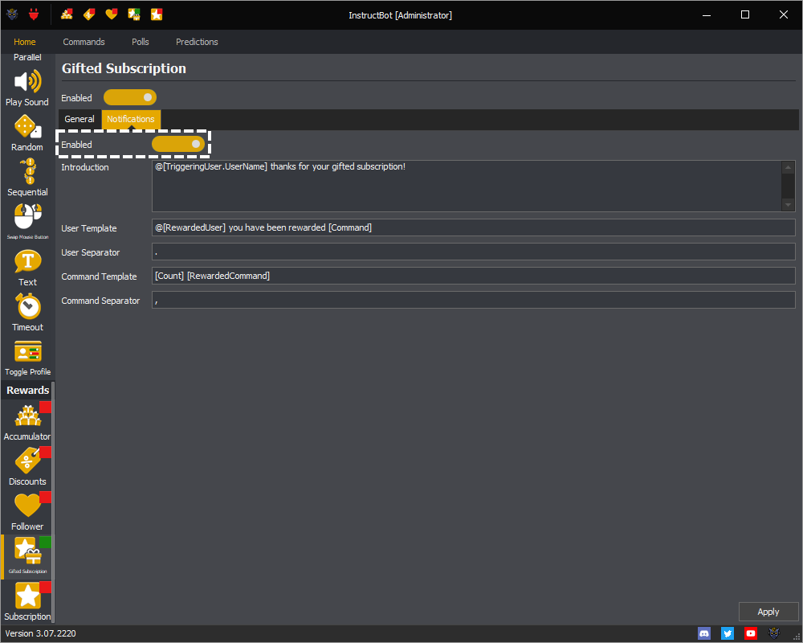Click the Command Separator field
The width and height of the screenshot is (803, 643).
point(473,300)
